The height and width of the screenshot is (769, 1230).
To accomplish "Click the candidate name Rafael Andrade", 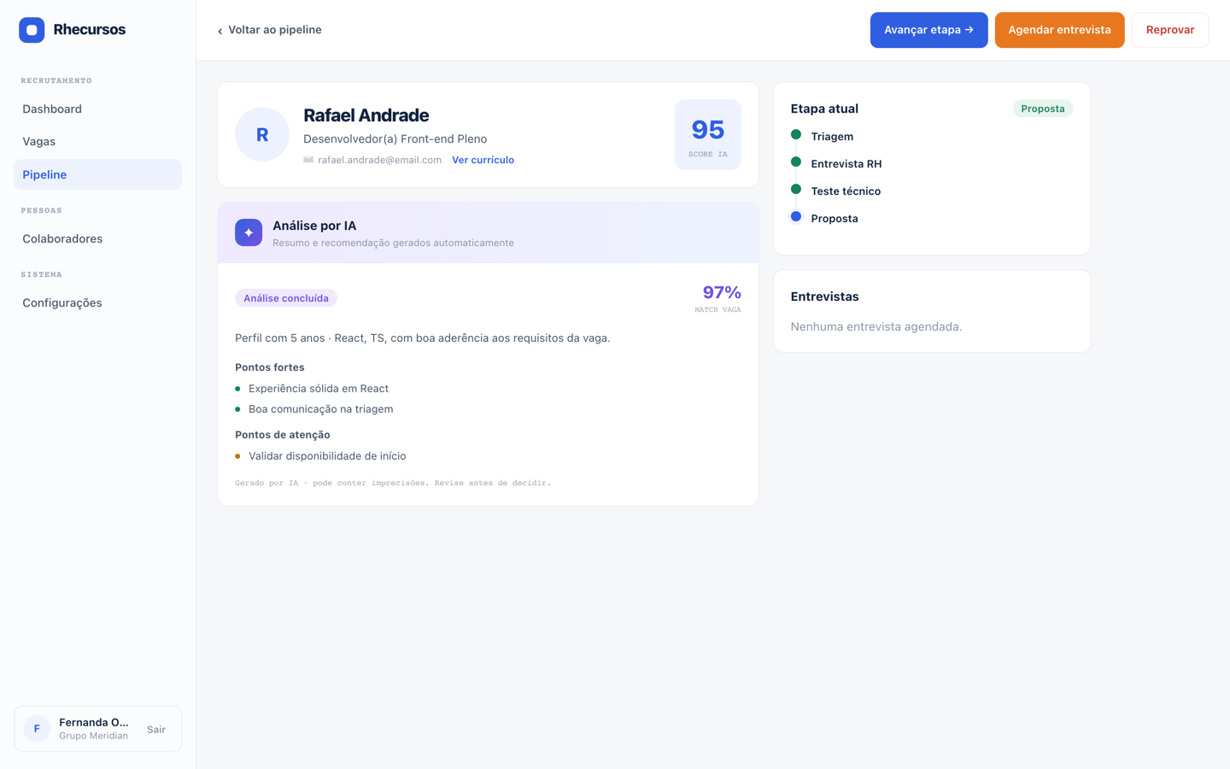I will click(x=366, y=115).
